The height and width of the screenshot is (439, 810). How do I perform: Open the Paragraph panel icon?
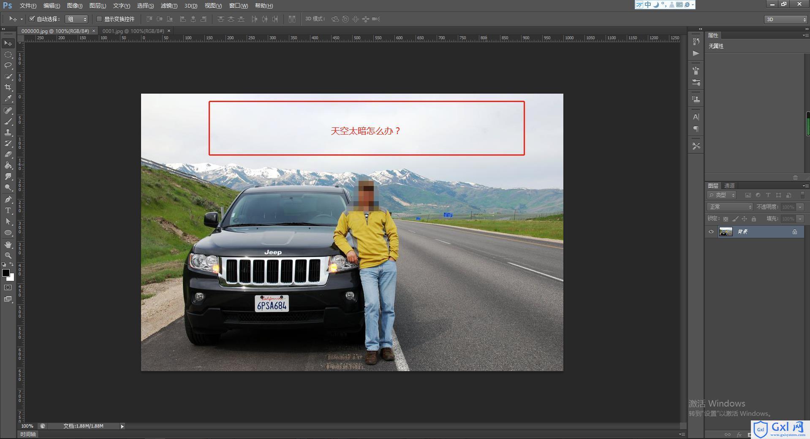(x=696, y=129)
